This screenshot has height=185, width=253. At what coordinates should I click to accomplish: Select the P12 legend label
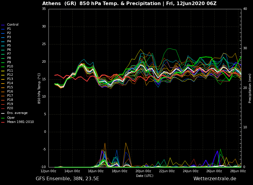10,75
